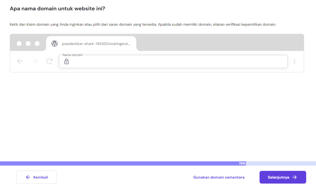The height and width of the screenshot is (187, 316).
Task: Click the heading Apa nama domain untuk website ini
Action: click(57, 9)
